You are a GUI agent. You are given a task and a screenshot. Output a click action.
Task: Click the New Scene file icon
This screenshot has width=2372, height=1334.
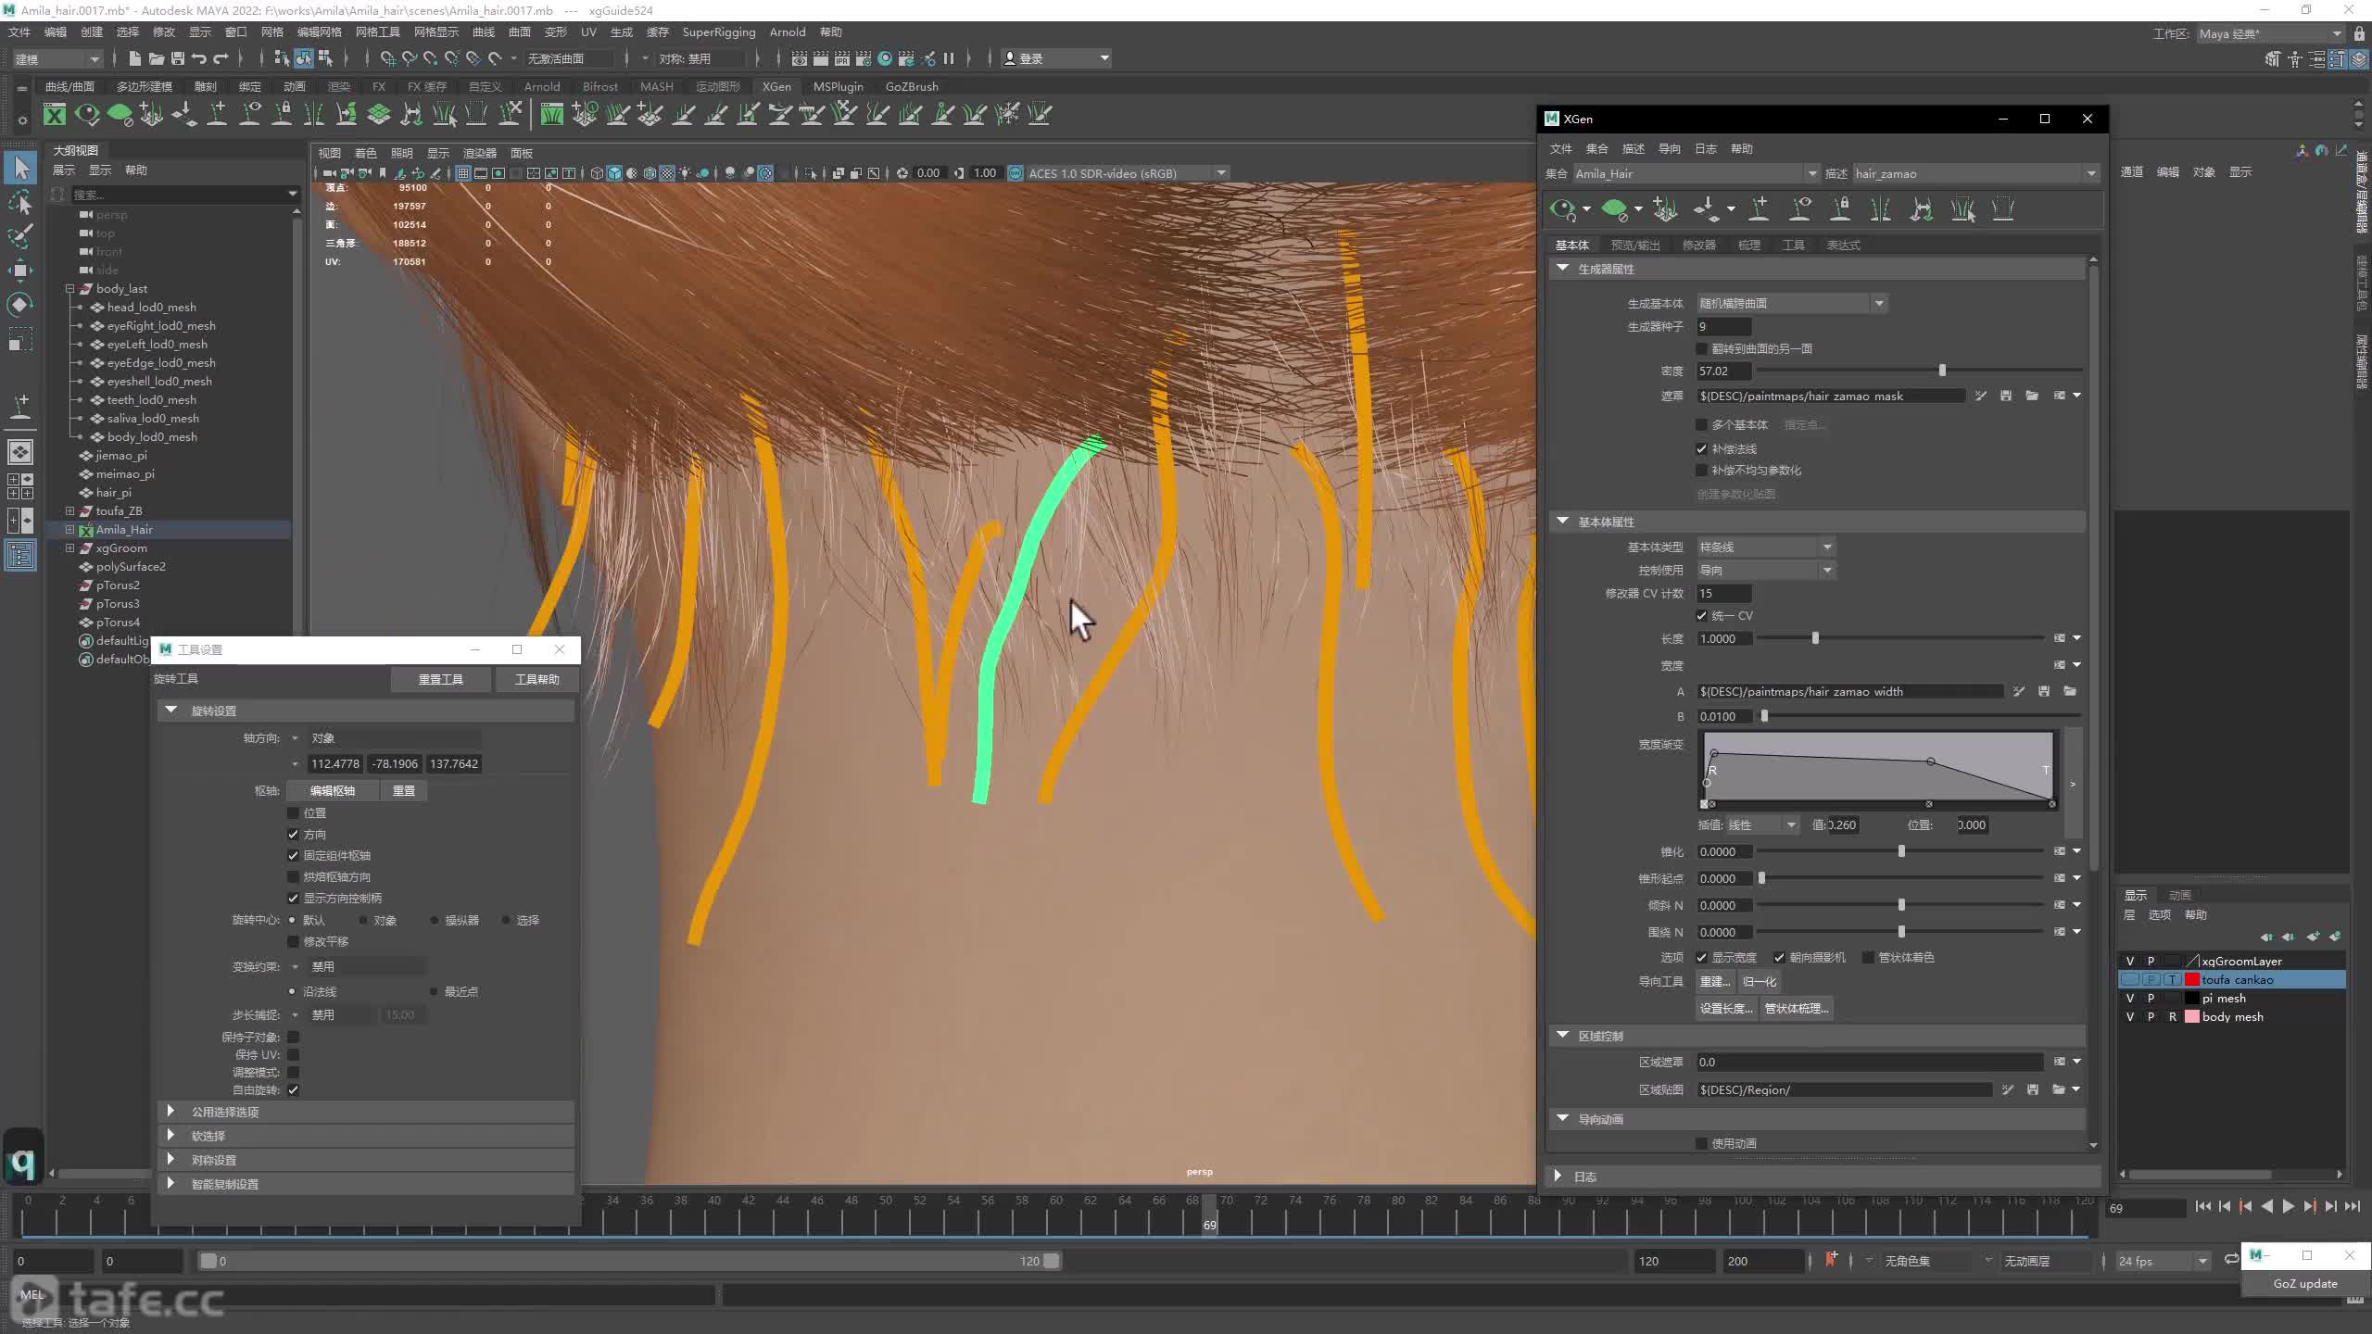(135, 58)
